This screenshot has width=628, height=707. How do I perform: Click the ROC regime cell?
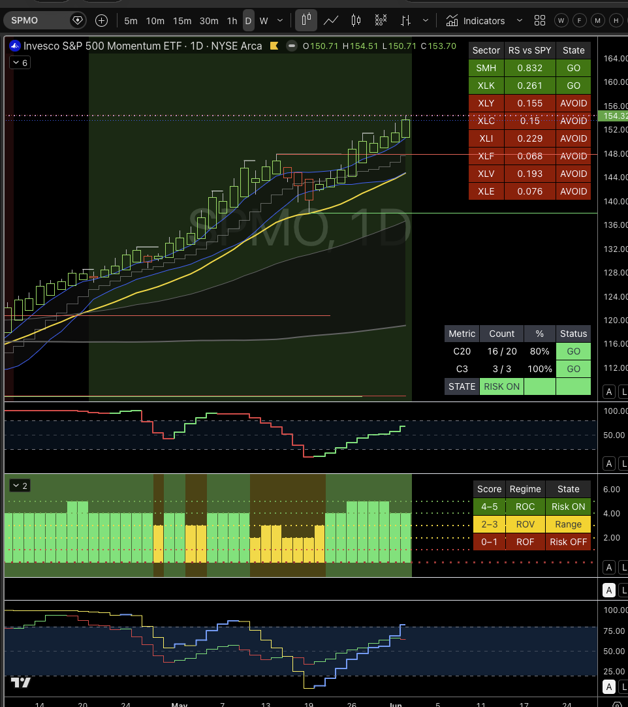[x=526, y=507]
